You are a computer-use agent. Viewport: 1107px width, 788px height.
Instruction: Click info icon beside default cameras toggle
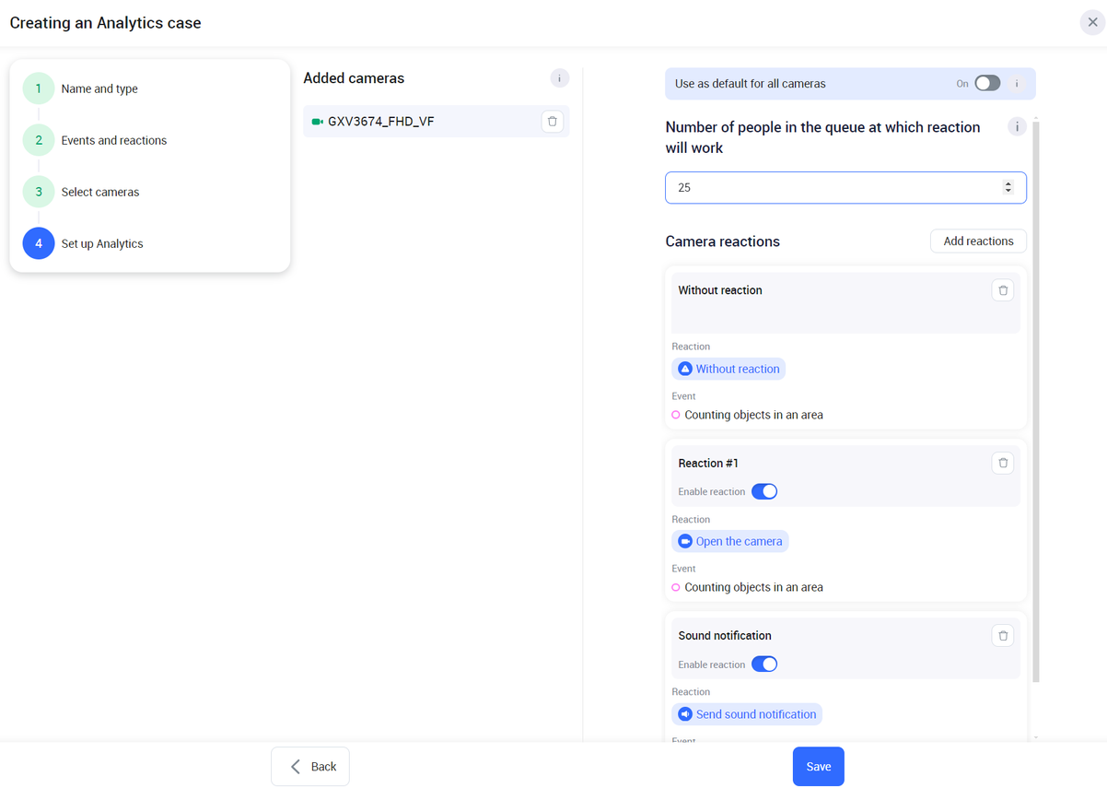1017,84
